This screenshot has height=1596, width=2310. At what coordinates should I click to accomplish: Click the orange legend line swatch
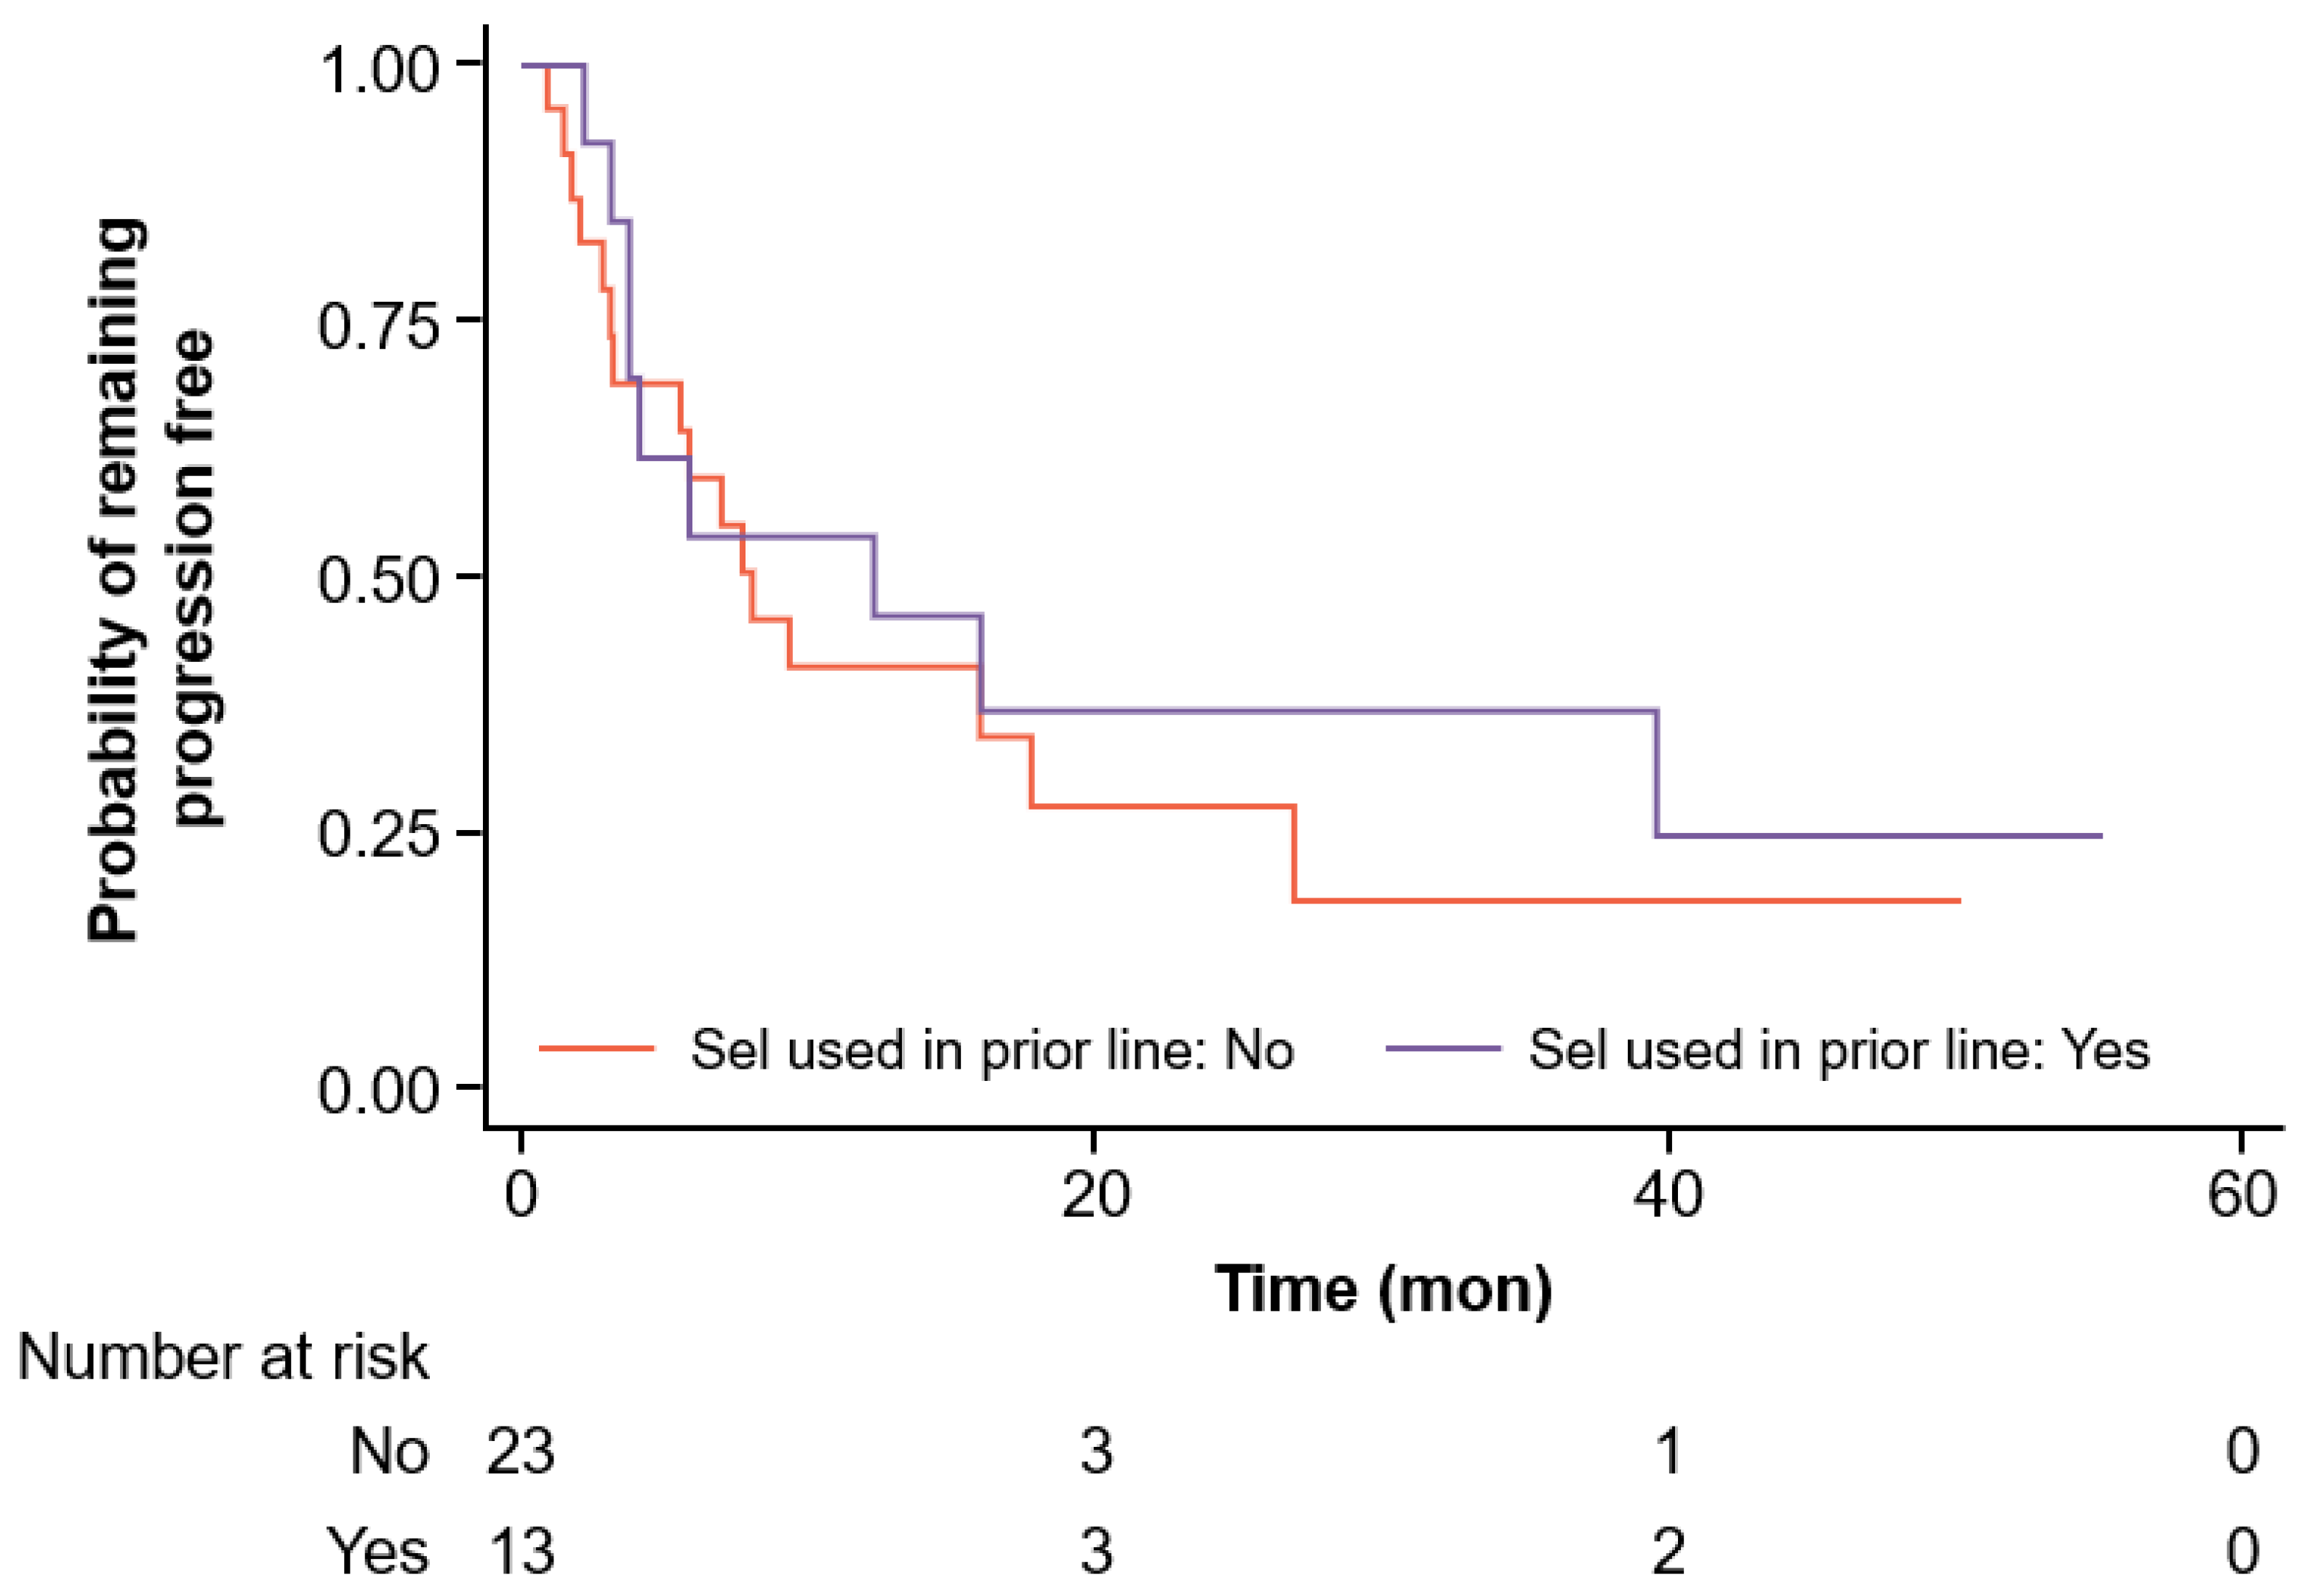596,1049
